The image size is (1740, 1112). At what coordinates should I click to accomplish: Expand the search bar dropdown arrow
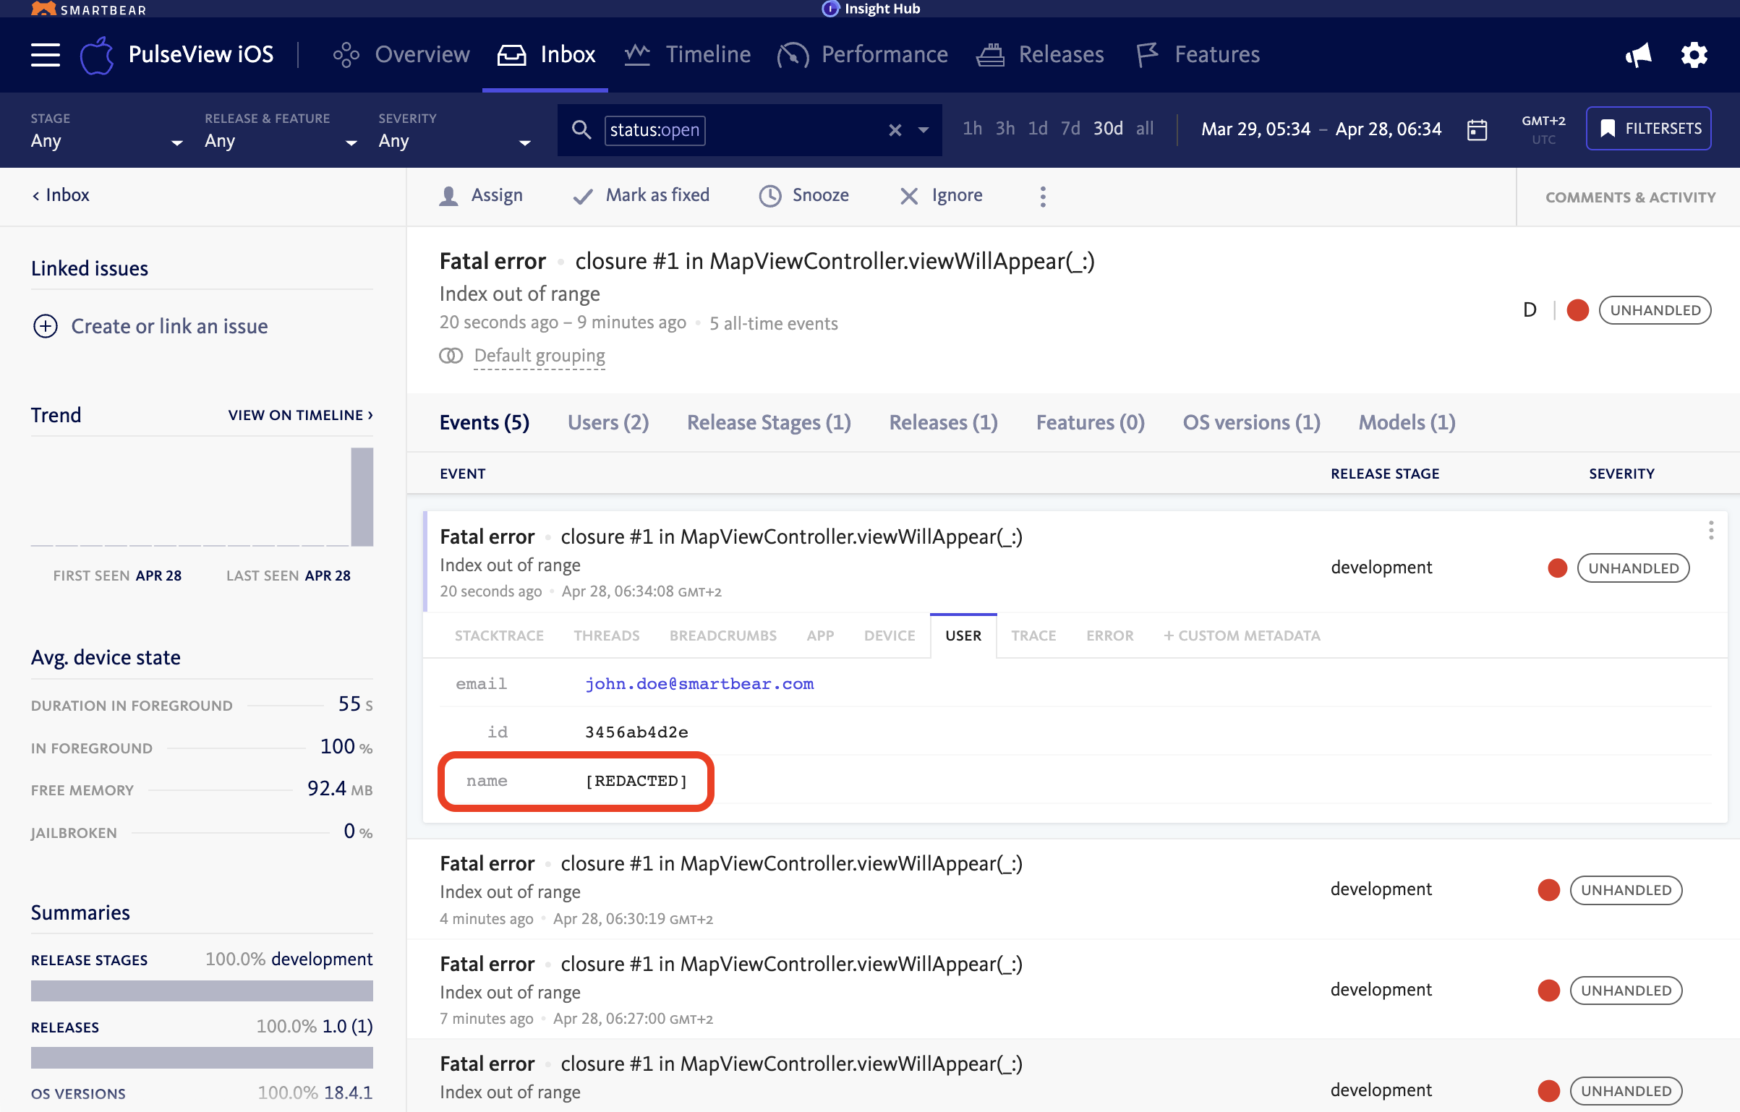tap(924, 130)
